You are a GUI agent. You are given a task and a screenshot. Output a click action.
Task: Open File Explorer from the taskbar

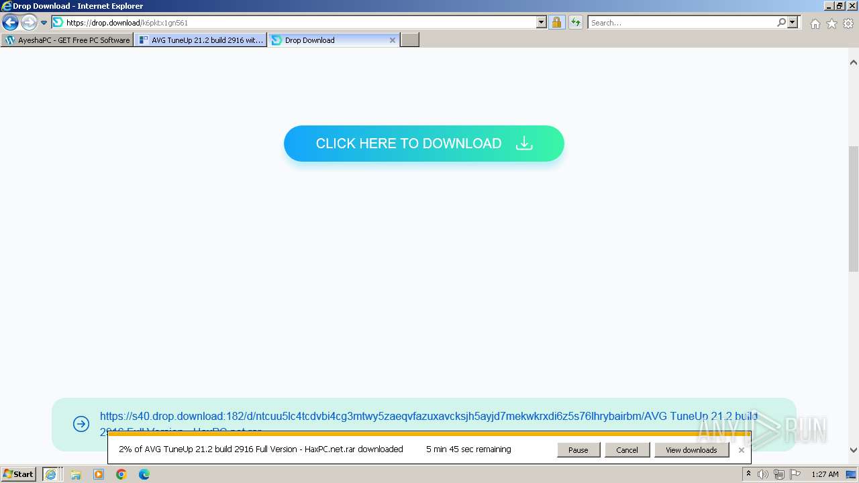coord(76,474)
